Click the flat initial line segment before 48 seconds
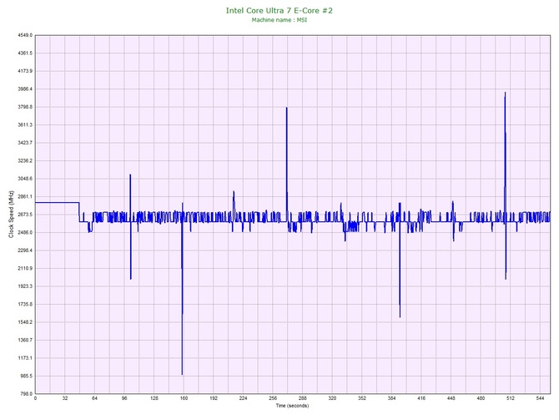Image resolution: width=559 pixels, height=420 pixels. coord(57,203)
